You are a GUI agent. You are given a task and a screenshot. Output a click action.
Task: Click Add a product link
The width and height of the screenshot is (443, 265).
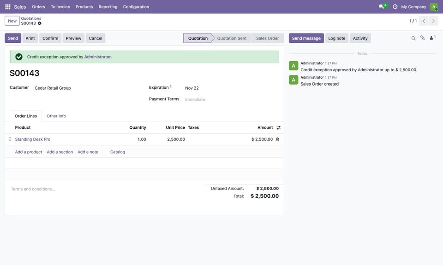pos(29,152)
